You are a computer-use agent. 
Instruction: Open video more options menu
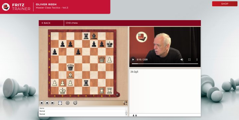(197, 60)
